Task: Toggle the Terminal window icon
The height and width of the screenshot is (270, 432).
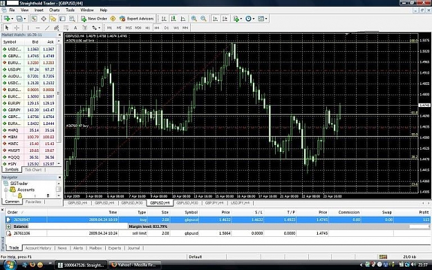Action: (x=62, y=19)
